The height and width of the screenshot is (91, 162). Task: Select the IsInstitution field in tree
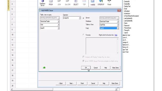[127, 13]
